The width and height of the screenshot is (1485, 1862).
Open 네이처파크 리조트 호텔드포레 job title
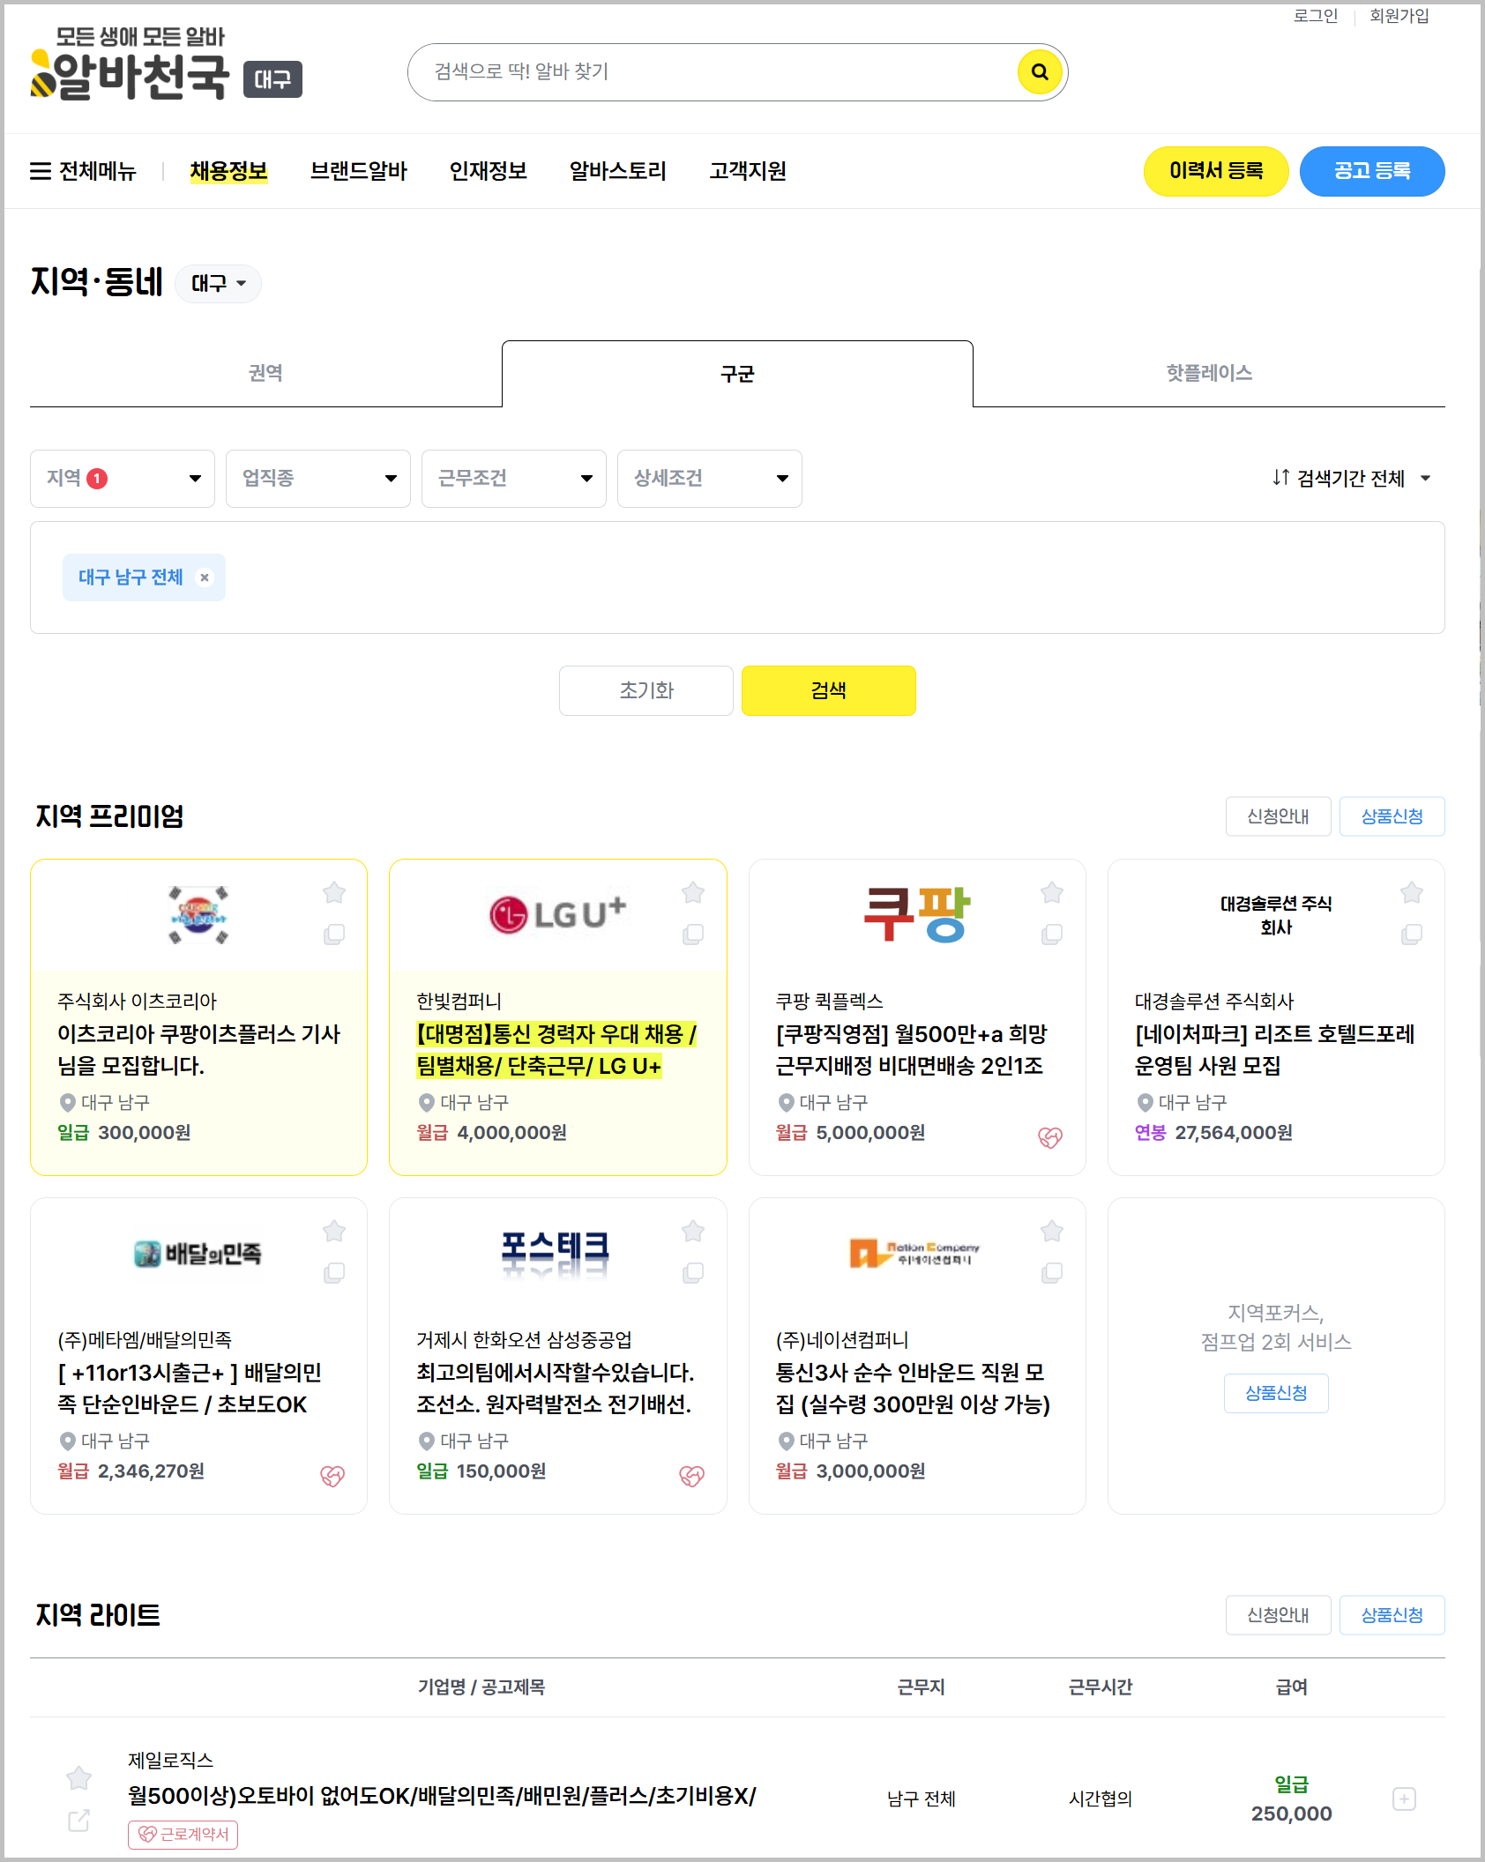(1274, 1050)
